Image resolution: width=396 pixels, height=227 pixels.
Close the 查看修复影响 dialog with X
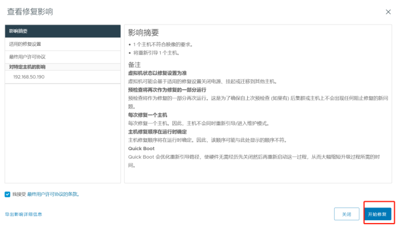coord(388,12)
